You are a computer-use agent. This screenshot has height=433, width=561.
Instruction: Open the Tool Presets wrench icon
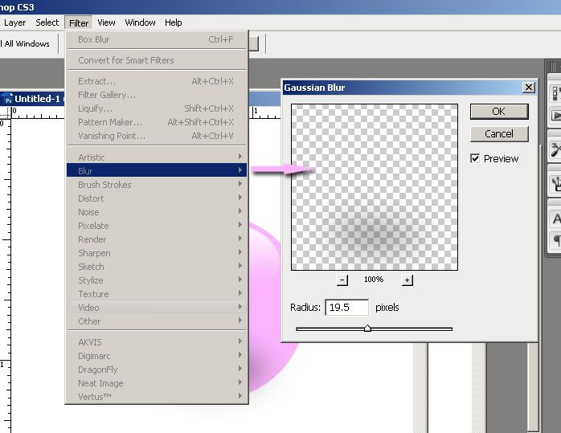tap(556, 149)
